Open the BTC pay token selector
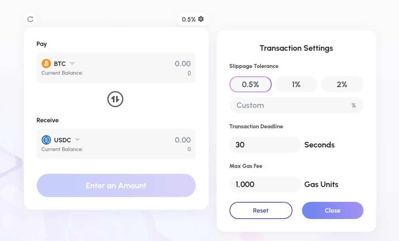 point(59,64)
